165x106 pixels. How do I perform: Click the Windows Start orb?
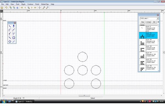tap(4, 101)
